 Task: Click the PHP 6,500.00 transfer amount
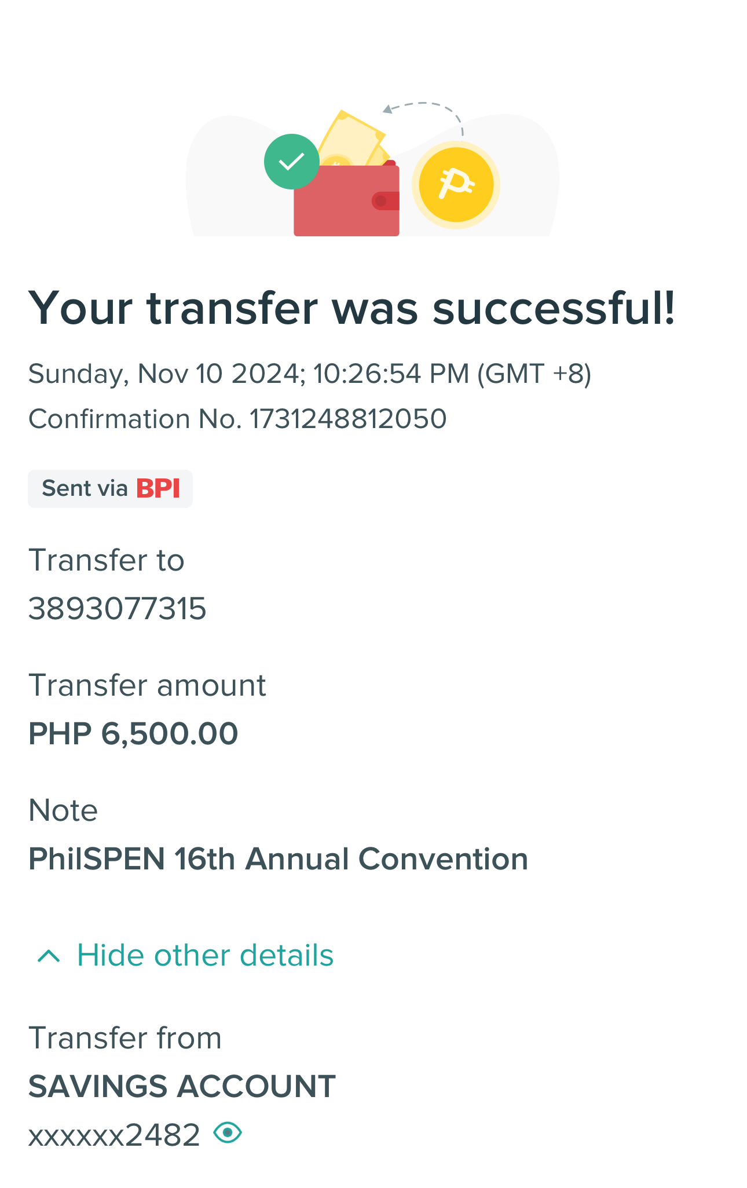(133, 734)
